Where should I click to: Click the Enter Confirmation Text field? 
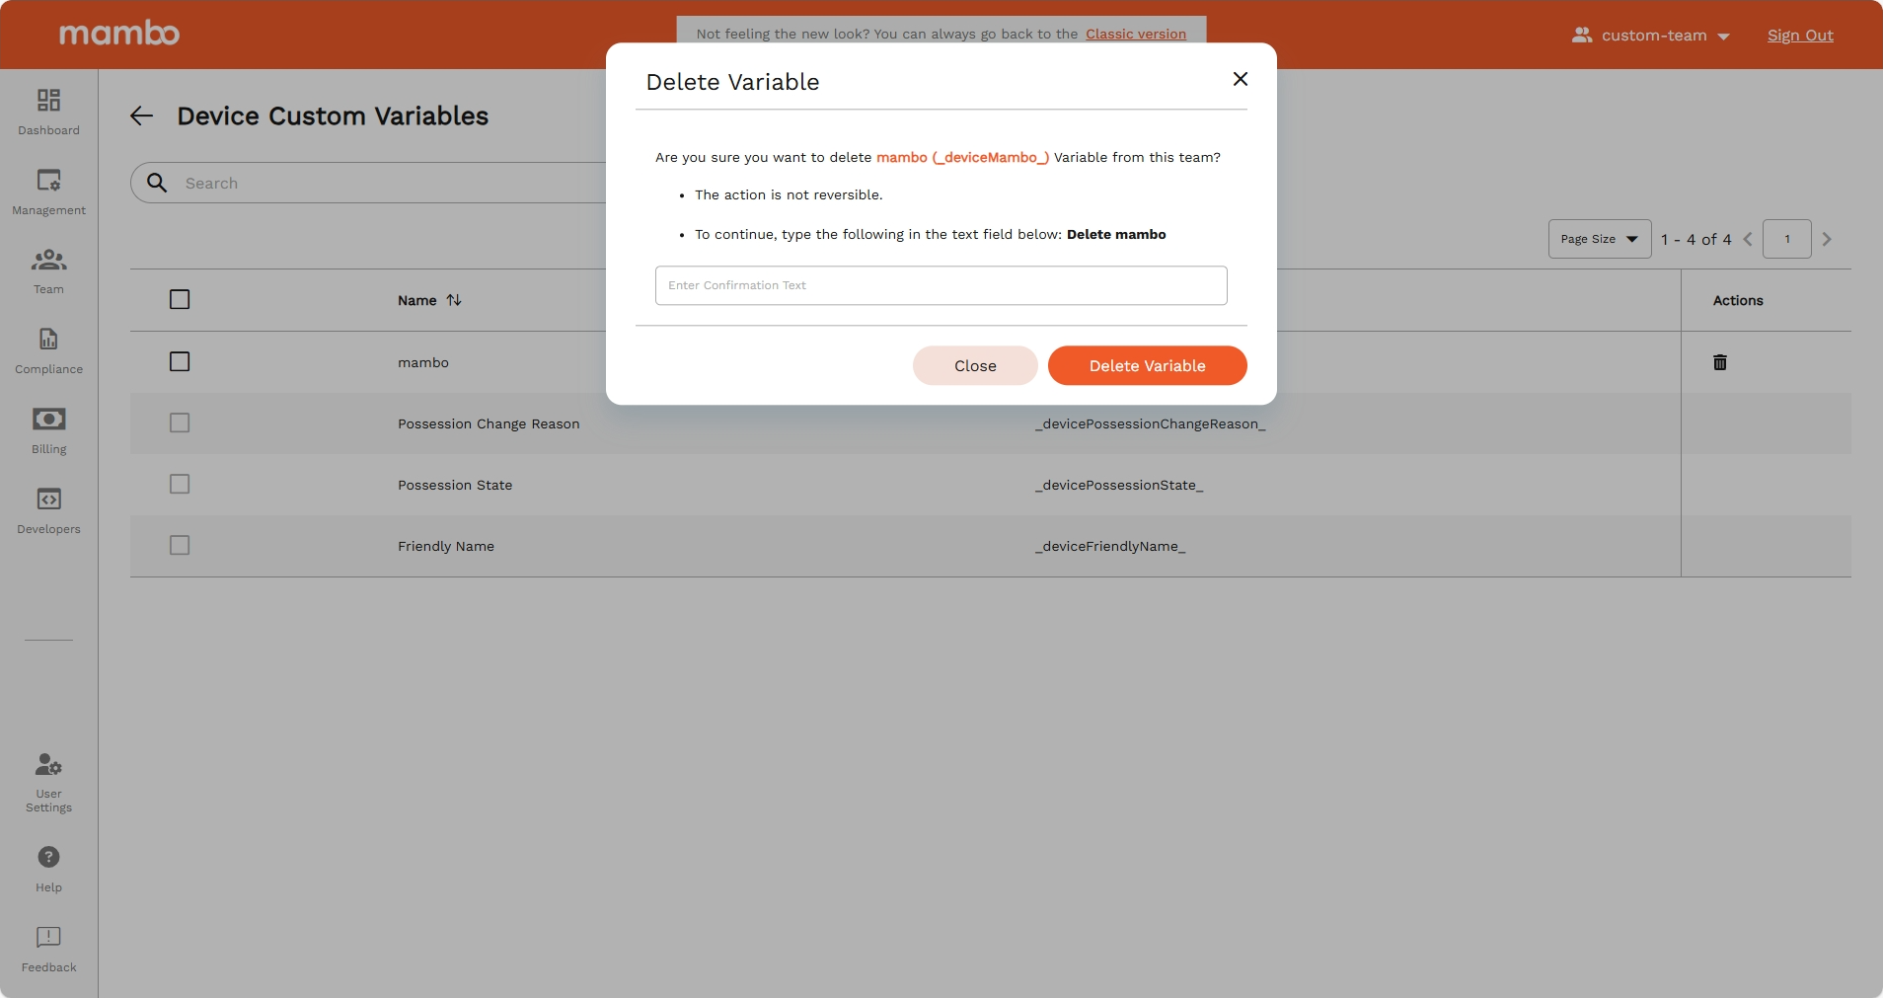(941, 285)
